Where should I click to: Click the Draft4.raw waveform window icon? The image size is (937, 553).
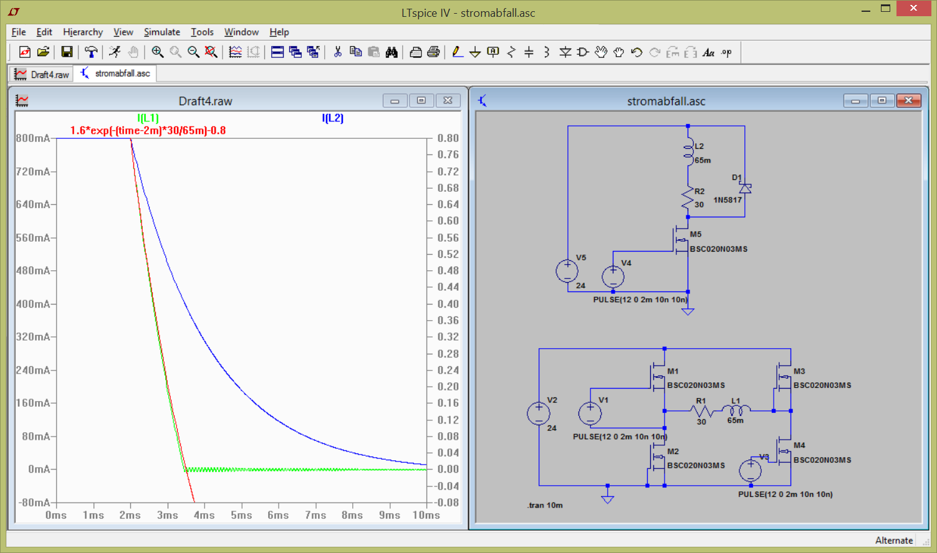22,100
